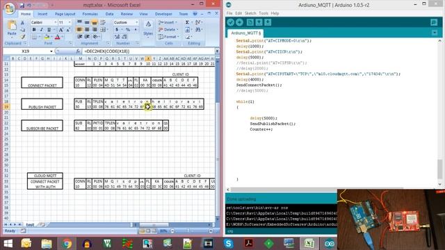The height and width of the screenshot is (250, 445).
Task: Click the Format cells button
Action: pyautogui.click(x=168, y=37)
